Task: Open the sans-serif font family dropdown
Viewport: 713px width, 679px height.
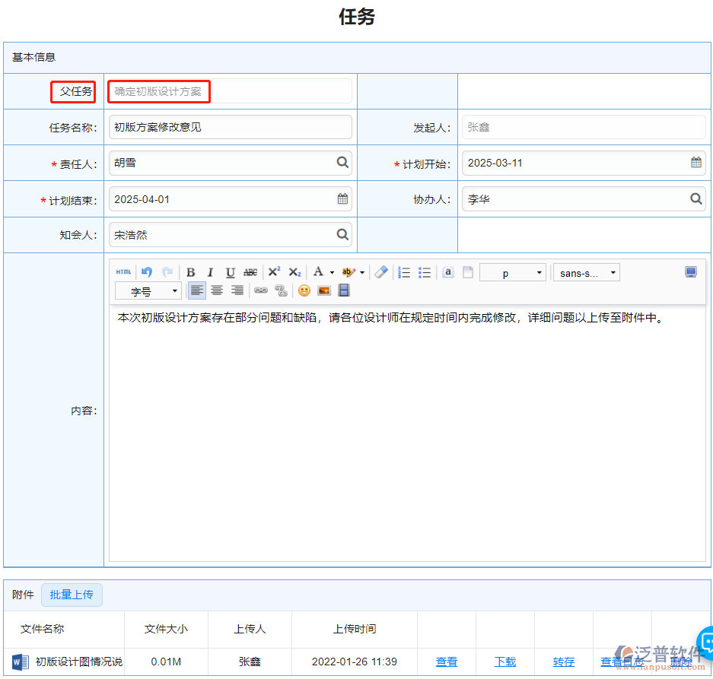Action: 586,271
